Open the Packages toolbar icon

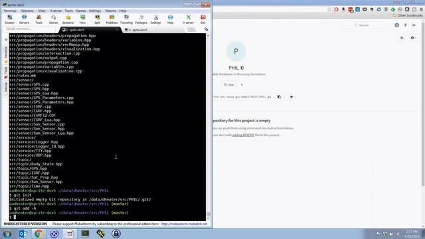point(141,19)
